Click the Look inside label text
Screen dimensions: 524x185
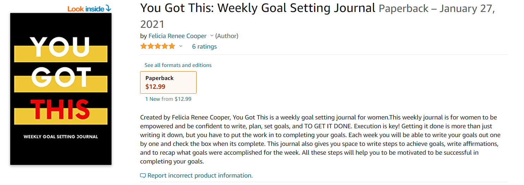click(86, 8)
